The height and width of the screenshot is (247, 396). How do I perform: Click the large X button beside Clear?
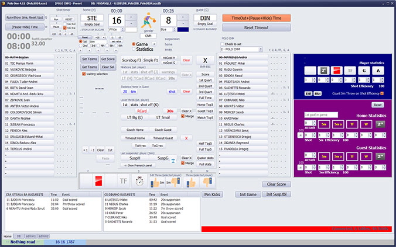pos(205,60)
